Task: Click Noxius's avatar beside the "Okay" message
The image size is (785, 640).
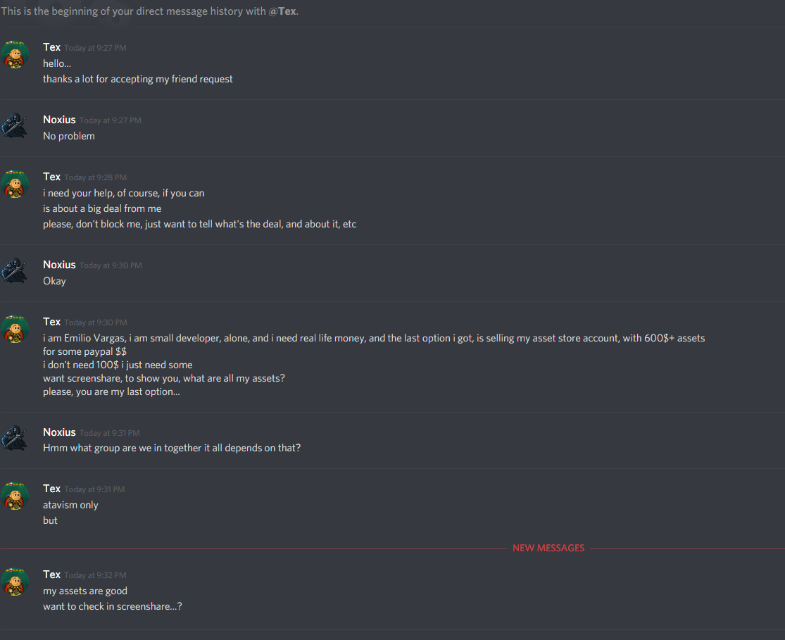Action: [15, 272]
